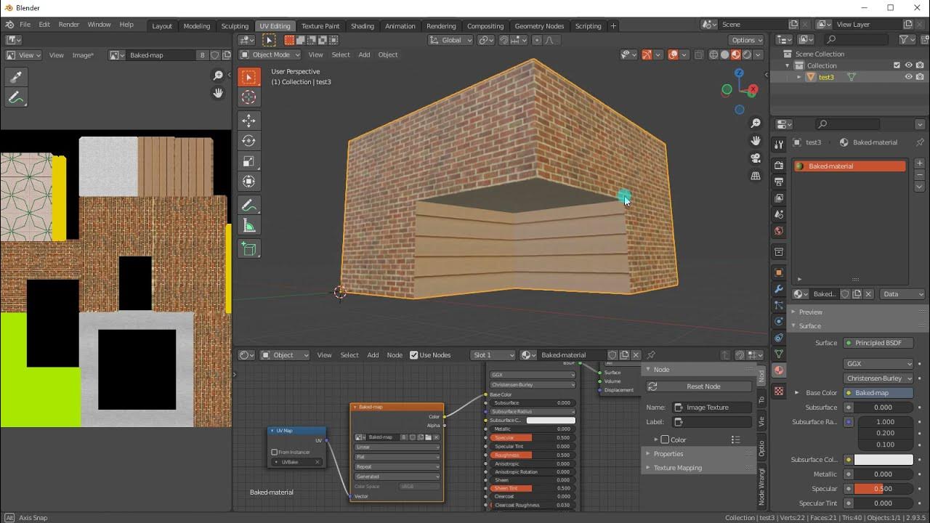Pick the Annotate tool in the image editor

tap(15, 97)
